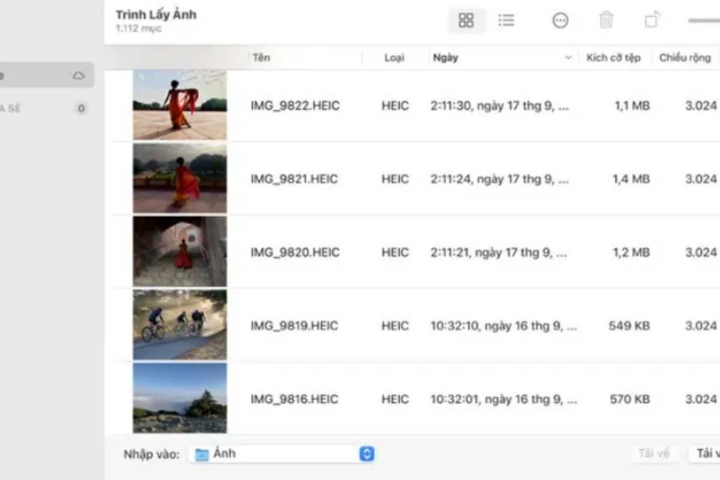Sort by Kích cỡ tệp column
The width and height of the screenshot is (720, 480).
pos(613,58)
